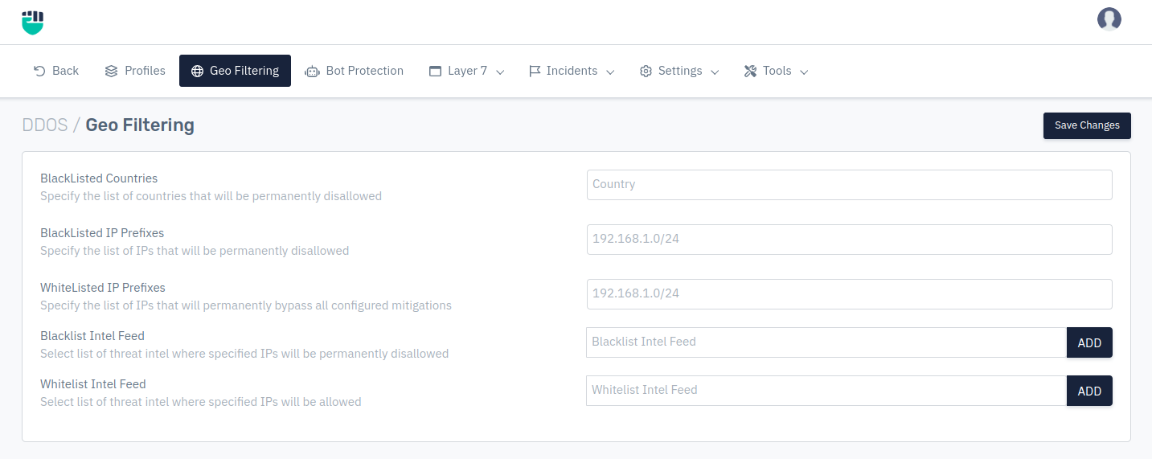
Task: Expand the Incidents dropdown chevron
Action: (610, 72)
